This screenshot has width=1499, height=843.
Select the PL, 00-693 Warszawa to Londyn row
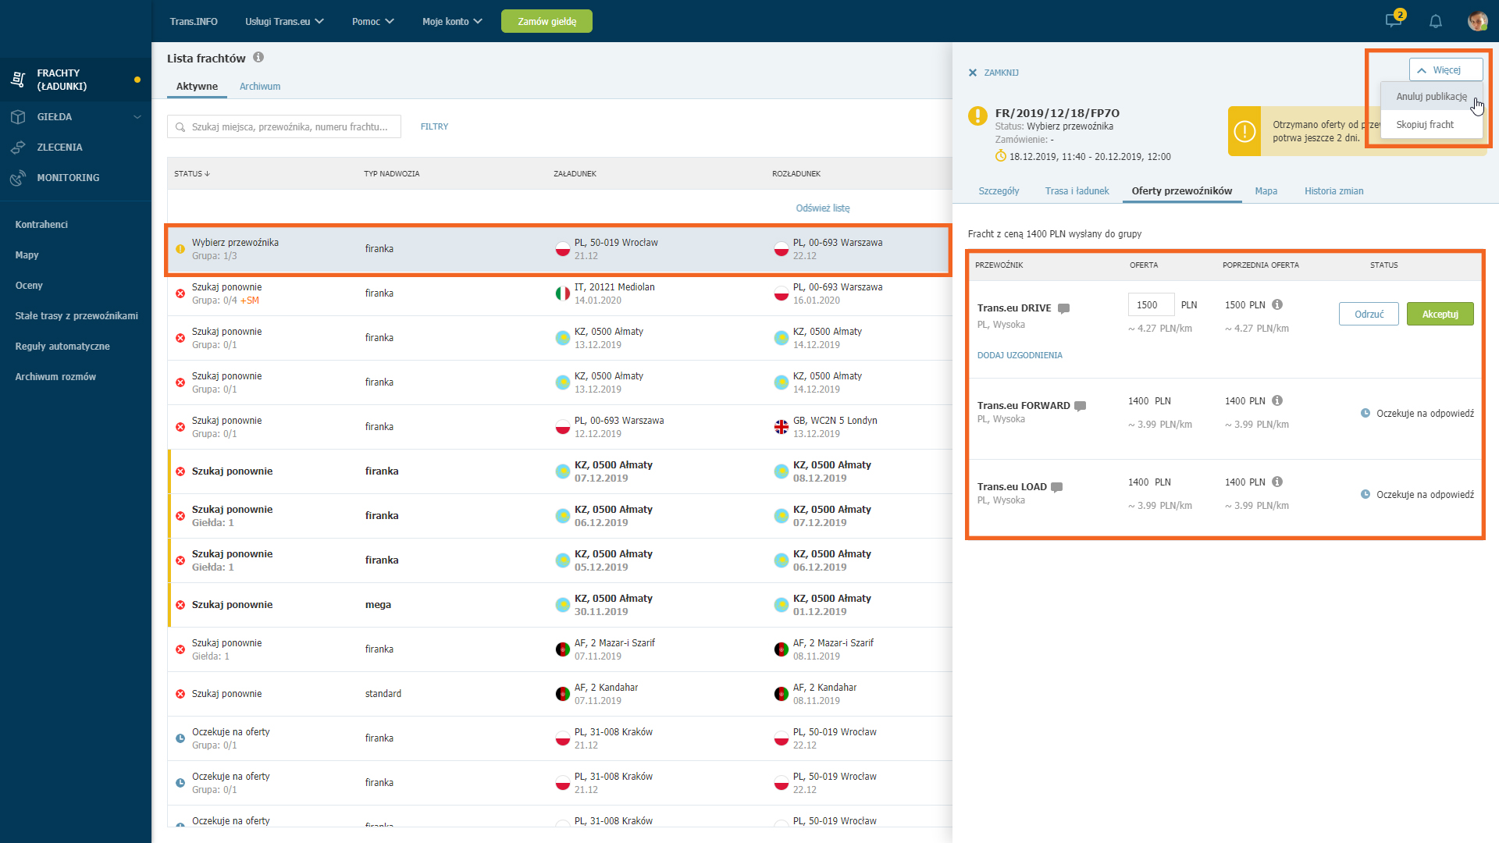click(560, 427)
